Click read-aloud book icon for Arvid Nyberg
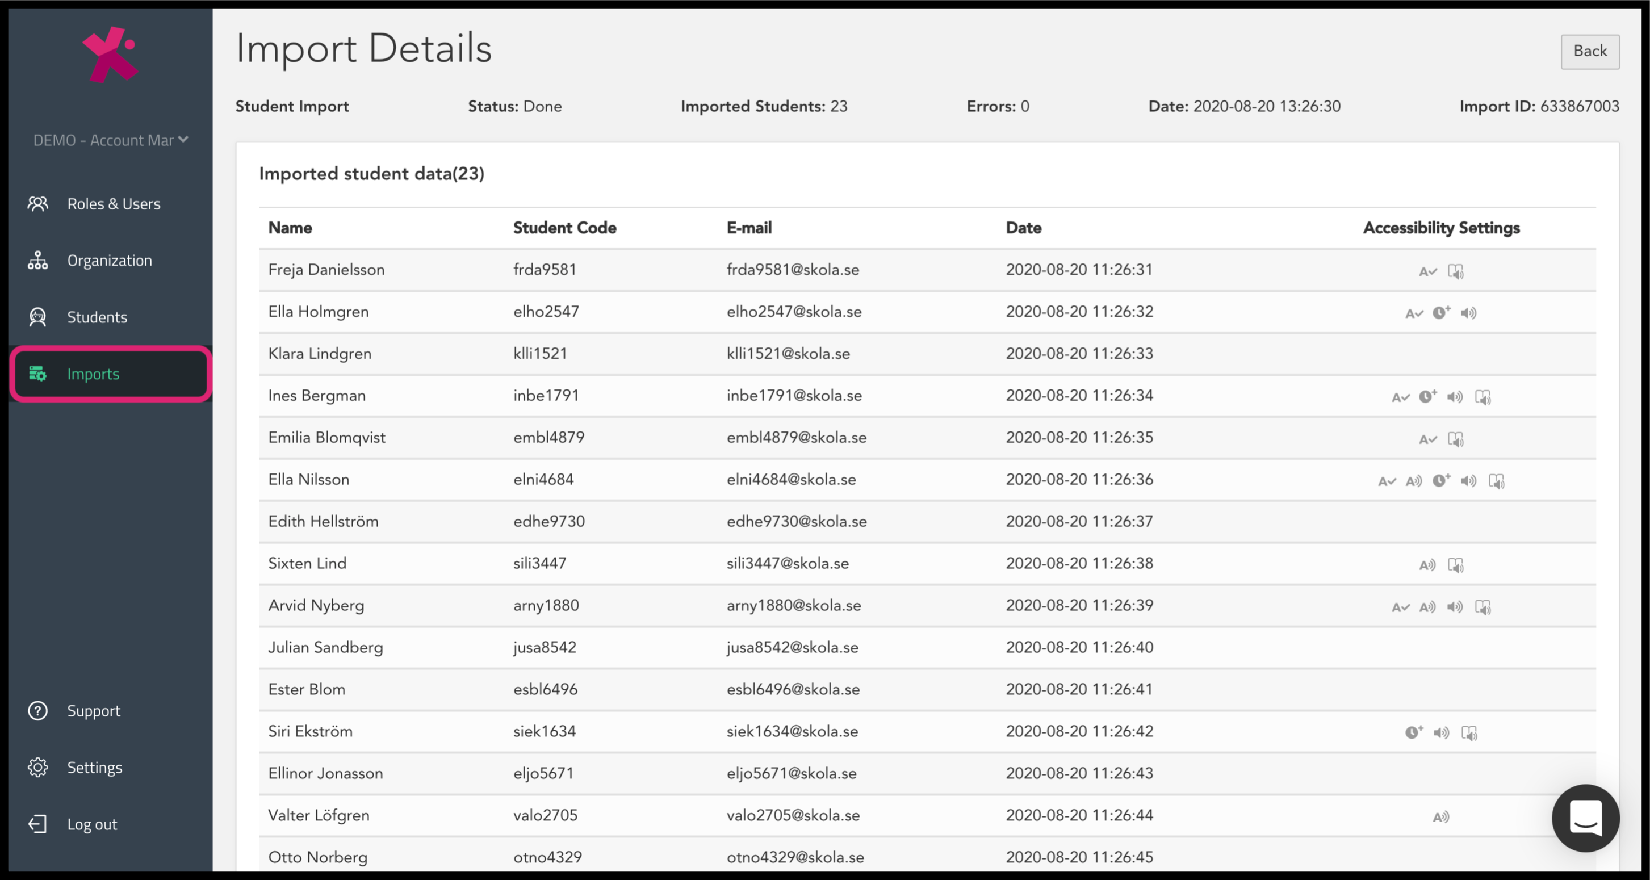 pos(1483,607)
